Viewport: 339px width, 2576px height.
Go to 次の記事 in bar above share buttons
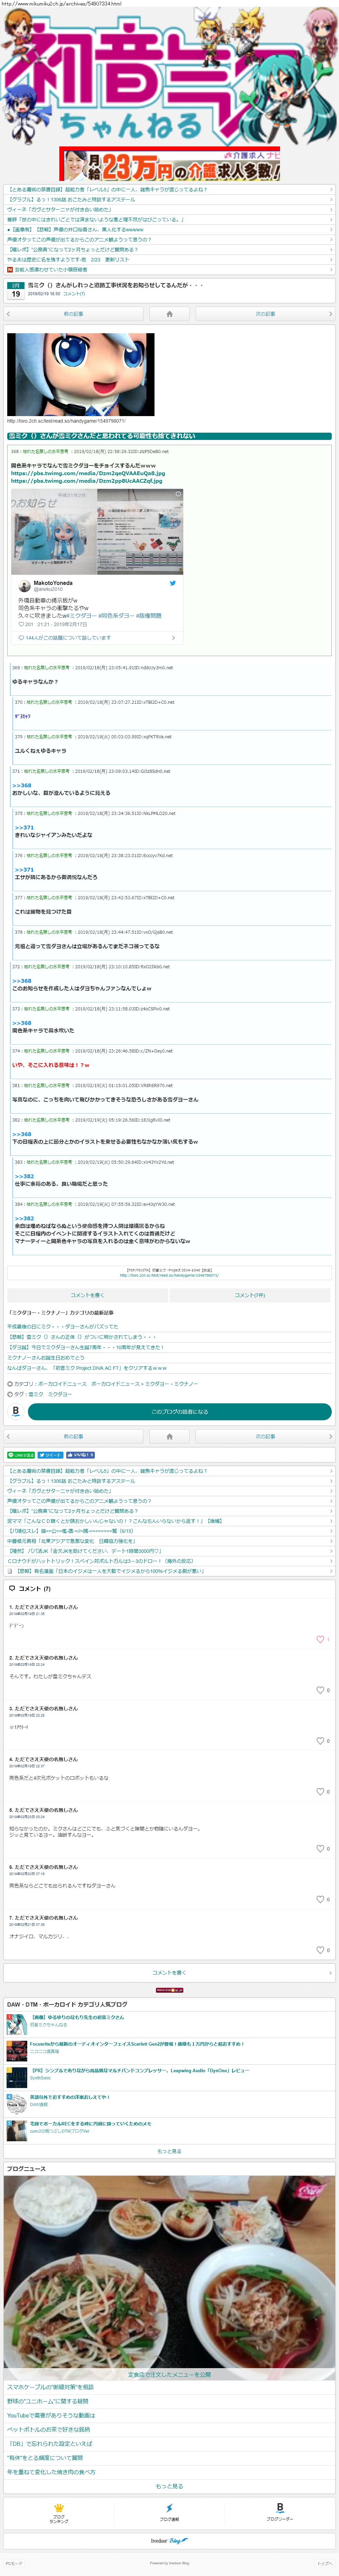tap(265, 1436)
